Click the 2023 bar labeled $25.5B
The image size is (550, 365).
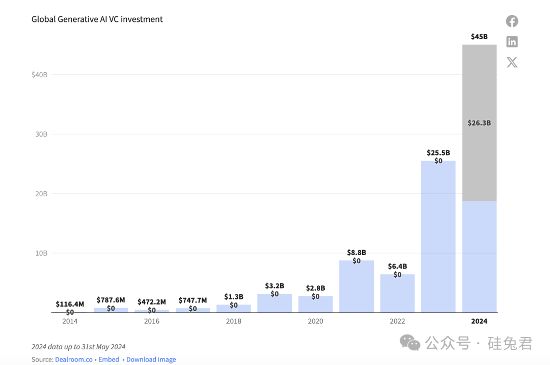click(x=438, y=236)
